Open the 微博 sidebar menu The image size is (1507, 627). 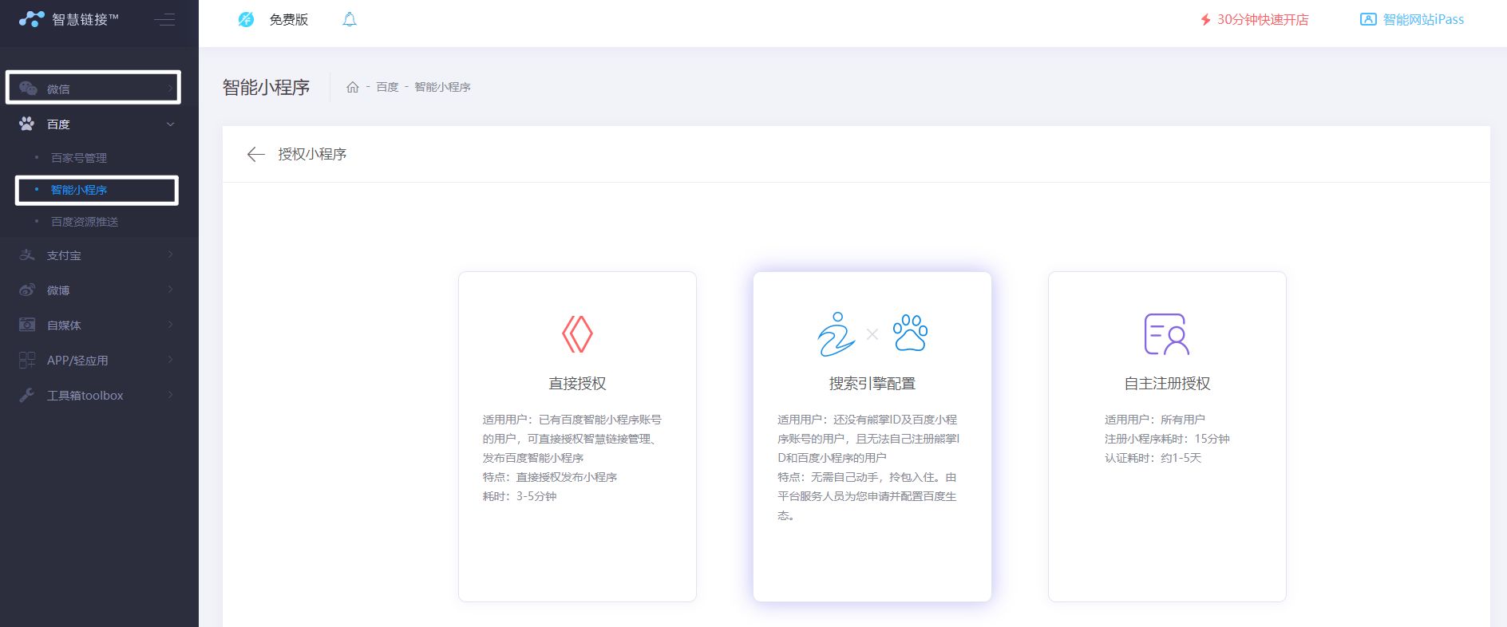[99, 290]
